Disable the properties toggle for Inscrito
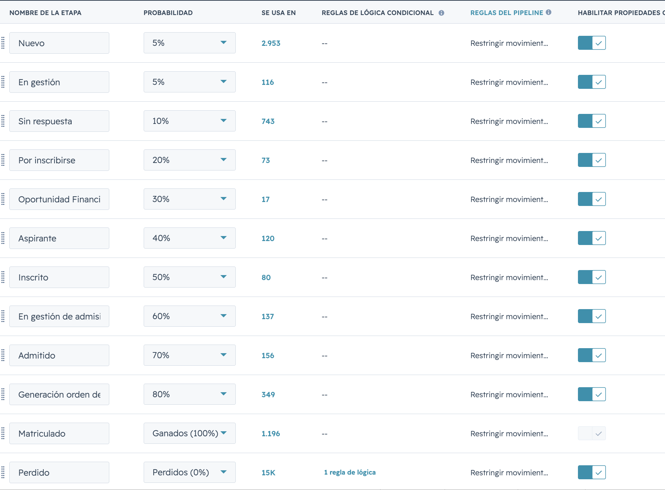 [x=592, y=277]
